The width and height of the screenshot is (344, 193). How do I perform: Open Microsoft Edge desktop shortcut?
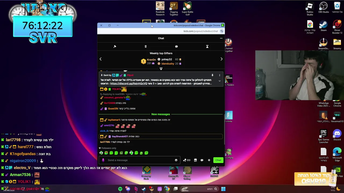(337, 155)
